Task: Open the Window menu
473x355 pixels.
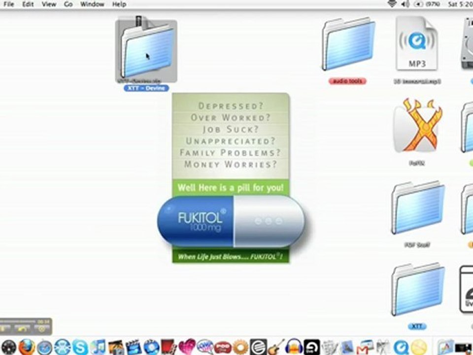Action: click(x=92, y=4)
